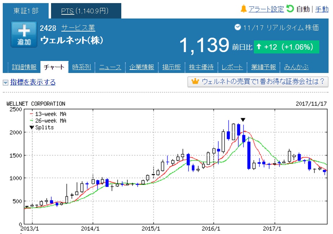Image resolution: width=333 pixels, height=234 pixels.
Task: Click the stock code 2428
Action: pyautogui.click(x=48, y=28)
